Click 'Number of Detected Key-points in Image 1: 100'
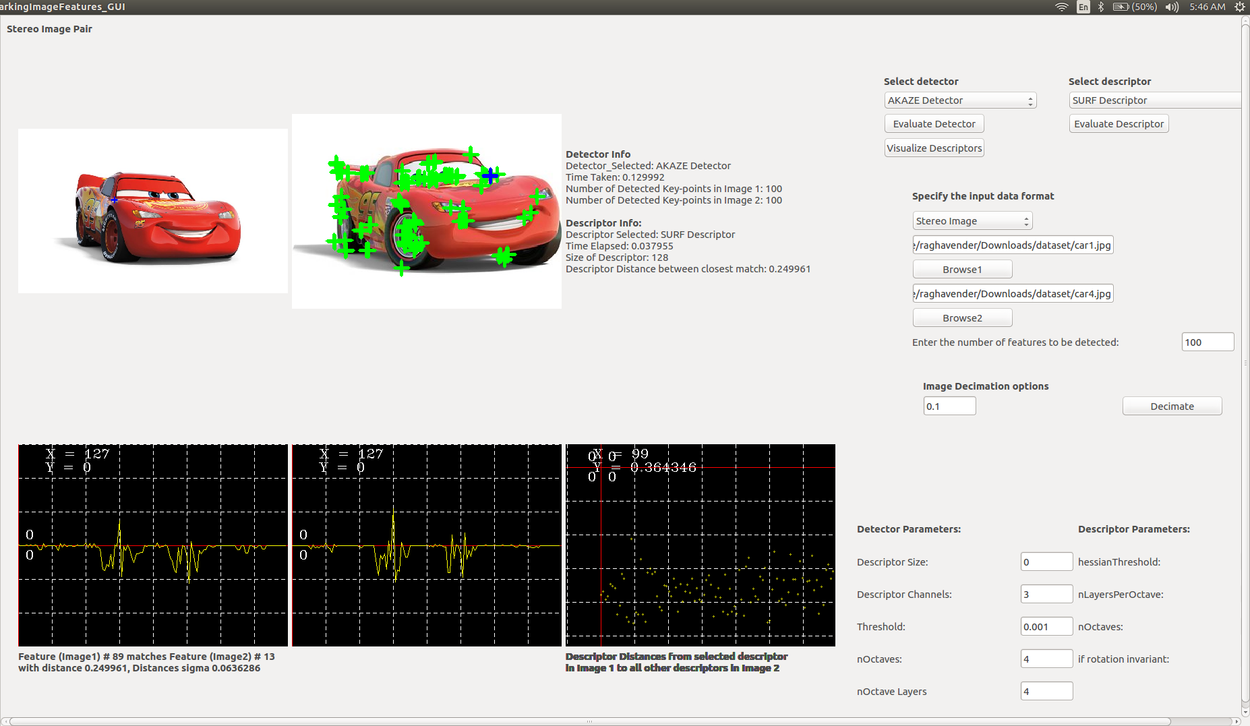 [x=674, y=189]
